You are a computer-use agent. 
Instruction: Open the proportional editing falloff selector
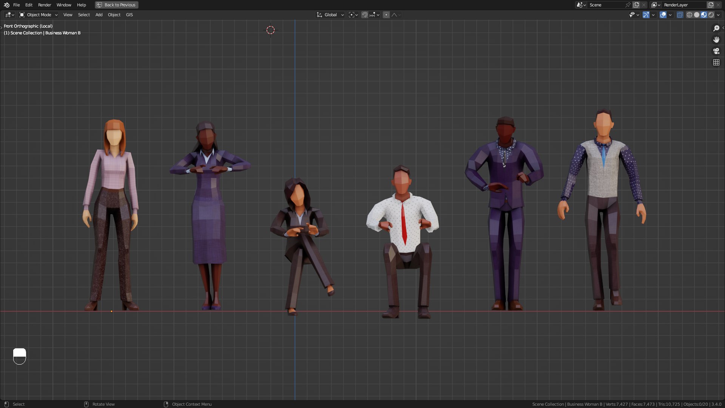click(x=396, y=15)
